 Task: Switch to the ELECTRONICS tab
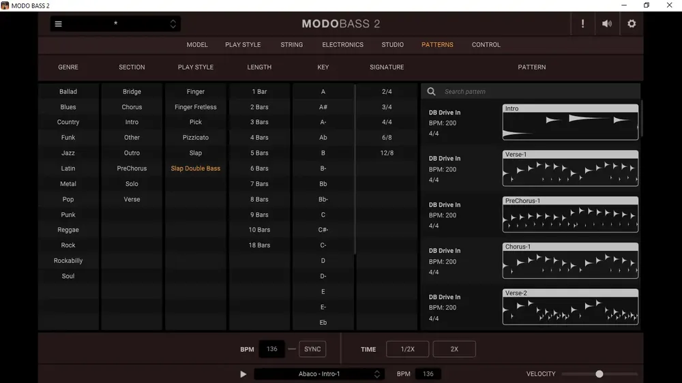(343, 45)
